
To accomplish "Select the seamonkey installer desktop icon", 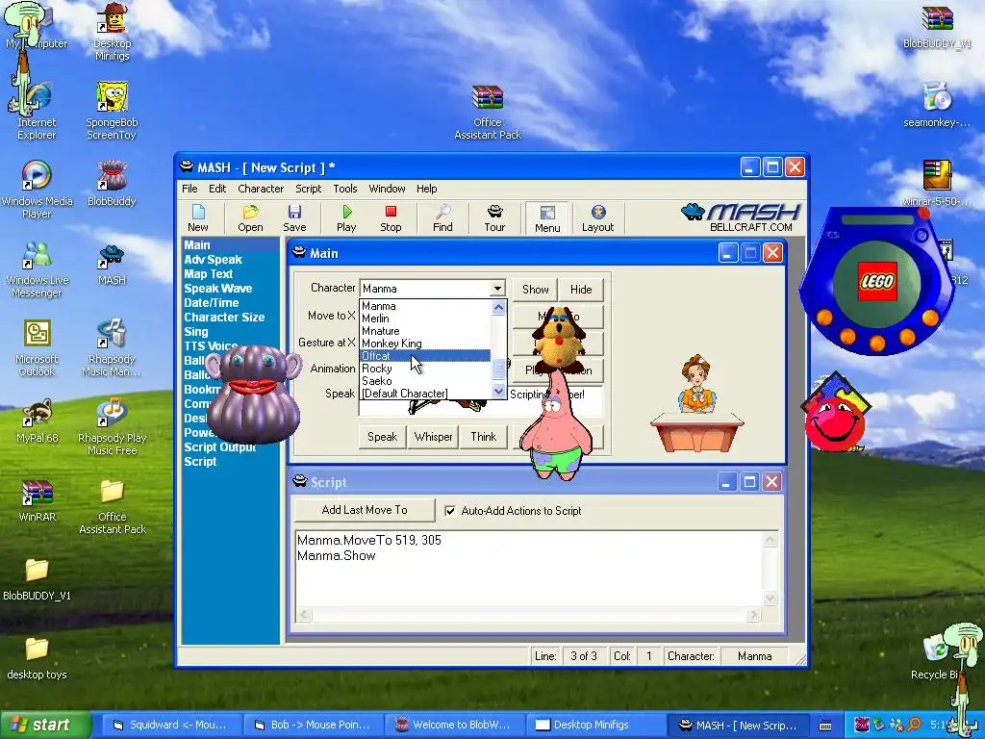I will click(x=937, y=104).
